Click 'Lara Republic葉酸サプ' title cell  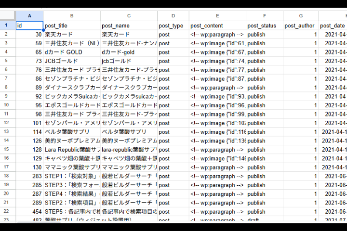point(72,150)
